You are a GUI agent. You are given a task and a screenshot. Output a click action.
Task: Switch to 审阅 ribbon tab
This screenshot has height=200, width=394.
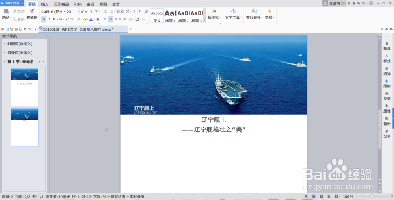[91, 4]
